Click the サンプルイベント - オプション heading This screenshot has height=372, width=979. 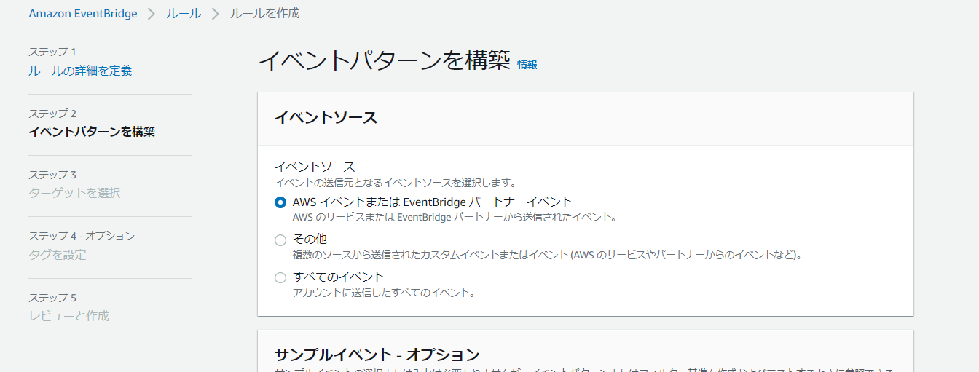tap(377, 355)
